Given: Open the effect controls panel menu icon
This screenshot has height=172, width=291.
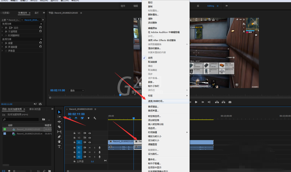Looking at the screenshot, I should coord(29,13).
